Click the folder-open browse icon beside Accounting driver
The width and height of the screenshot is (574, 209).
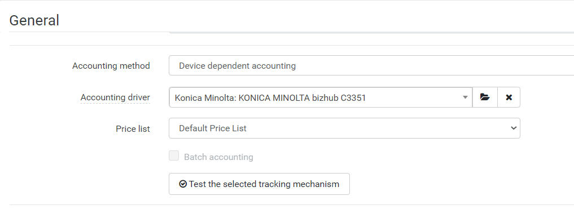(x=485, y=97)
